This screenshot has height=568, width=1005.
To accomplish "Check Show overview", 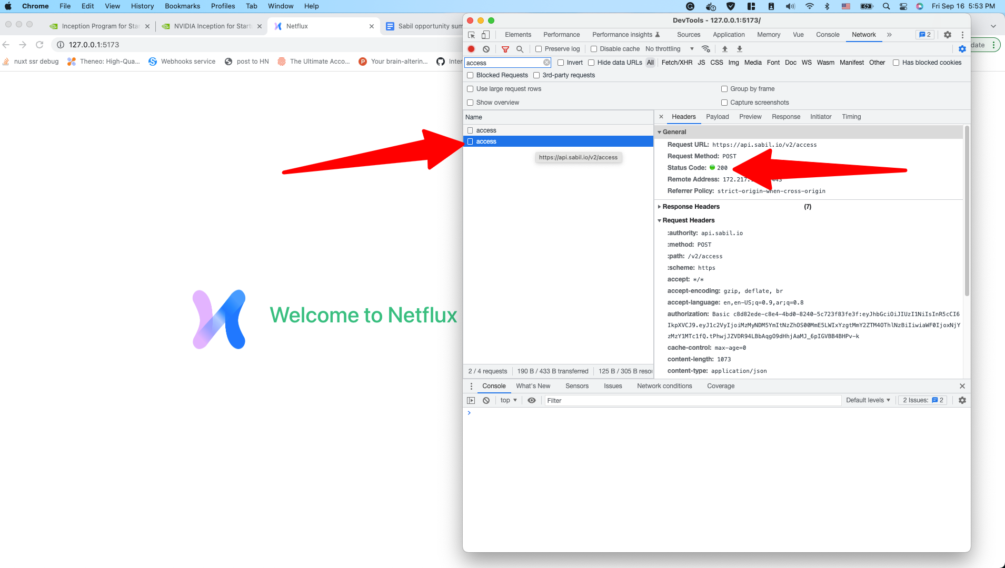I will point(470,103).
